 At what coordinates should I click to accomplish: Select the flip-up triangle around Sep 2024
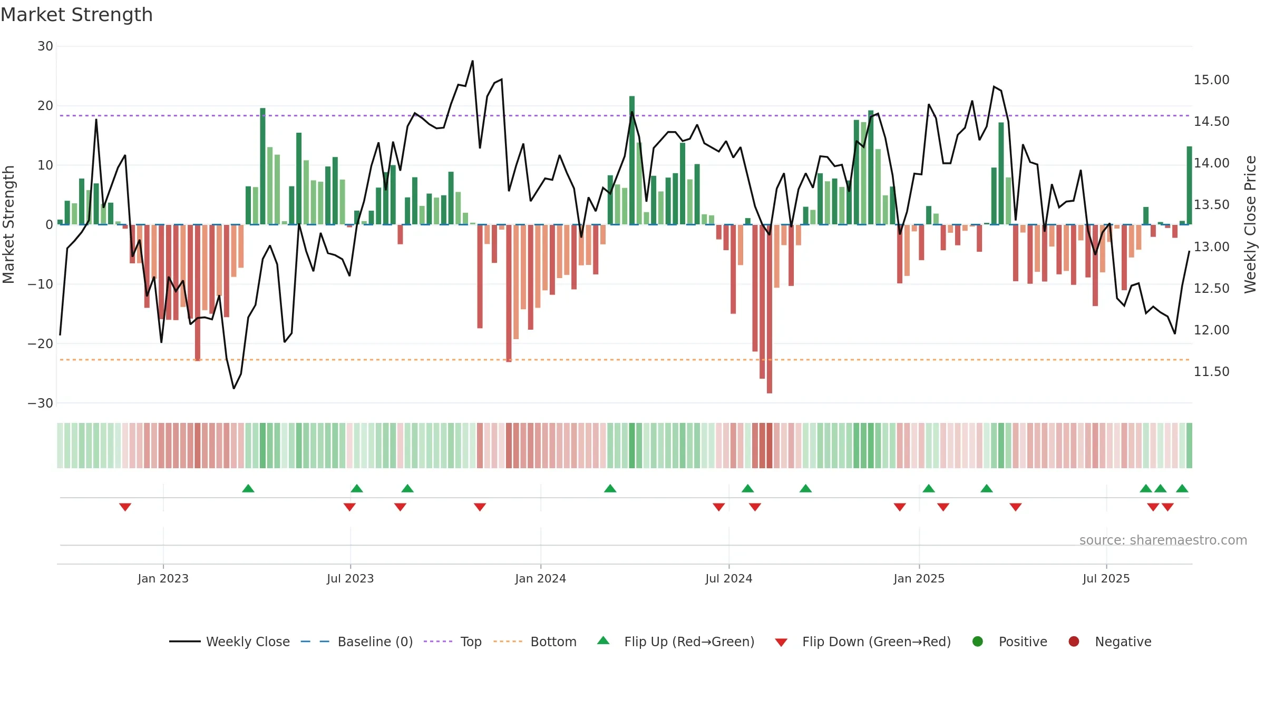(x=805, y=488)
